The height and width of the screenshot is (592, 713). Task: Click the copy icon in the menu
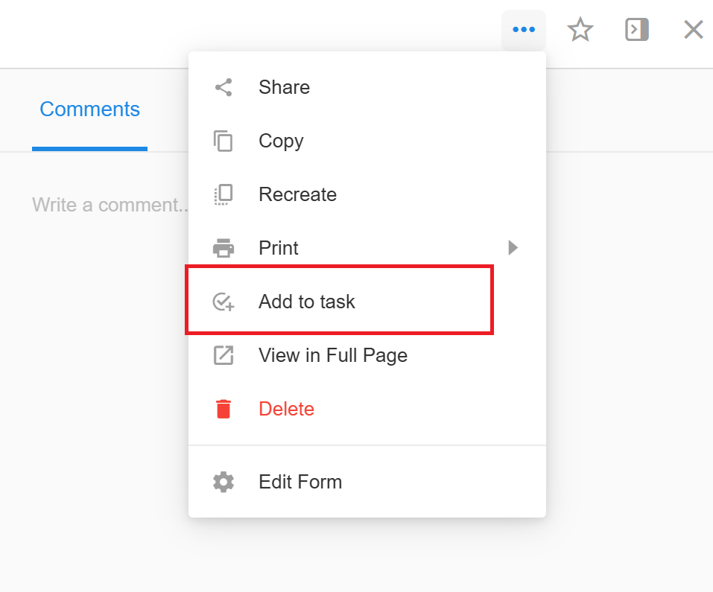[x=224, y=141]
